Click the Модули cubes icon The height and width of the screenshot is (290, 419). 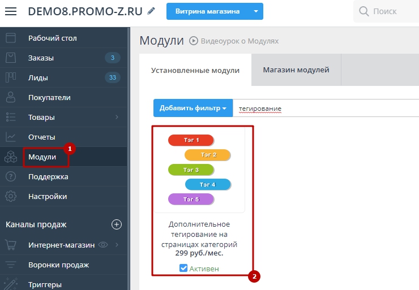[x=11, y=157]
